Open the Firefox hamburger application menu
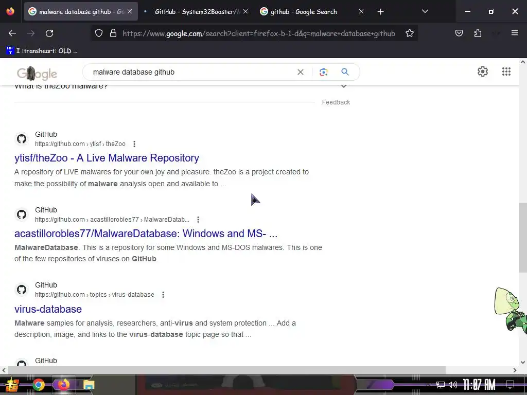 tap(515, 33)
